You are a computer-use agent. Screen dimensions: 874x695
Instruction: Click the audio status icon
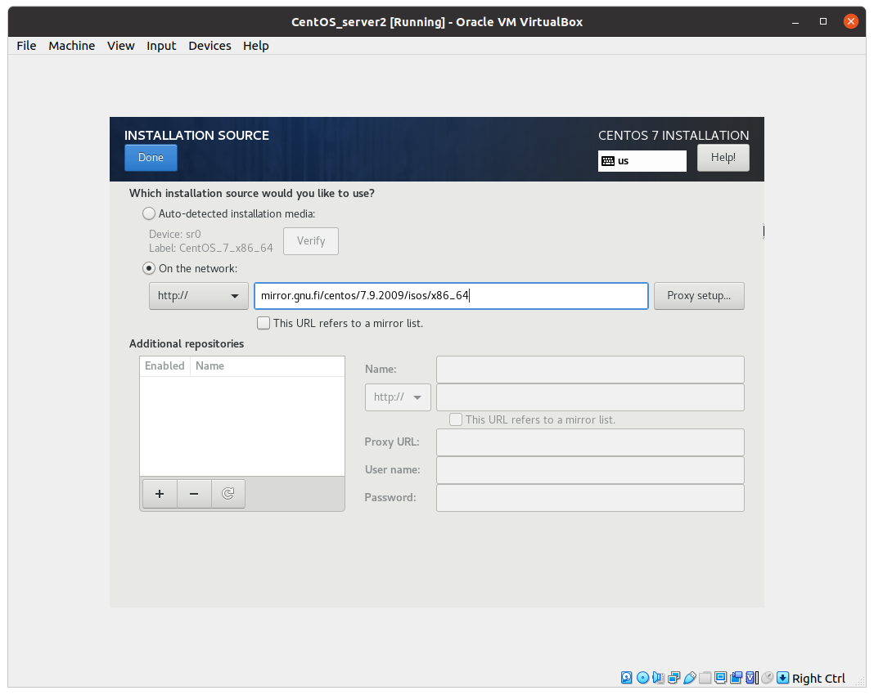pos(658,678)
